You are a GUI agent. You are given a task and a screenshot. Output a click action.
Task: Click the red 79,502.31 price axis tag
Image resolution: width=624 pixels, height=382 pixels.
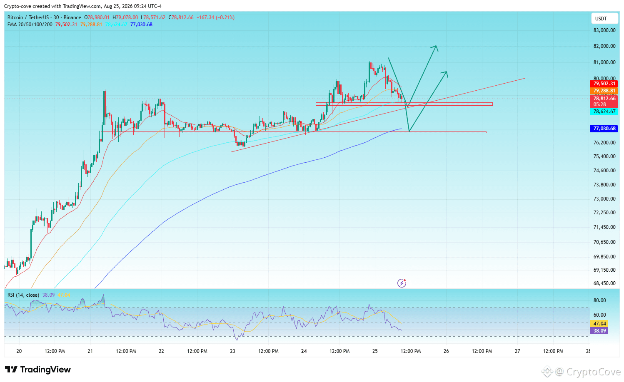604,84
